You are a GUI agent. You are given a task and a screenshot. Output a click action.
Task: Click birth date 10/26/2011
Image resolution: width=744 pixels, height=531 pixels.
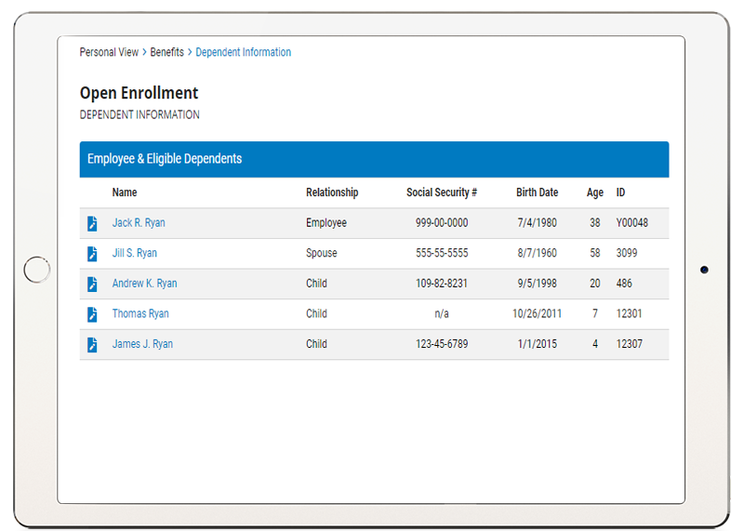(x=538, y=314)
